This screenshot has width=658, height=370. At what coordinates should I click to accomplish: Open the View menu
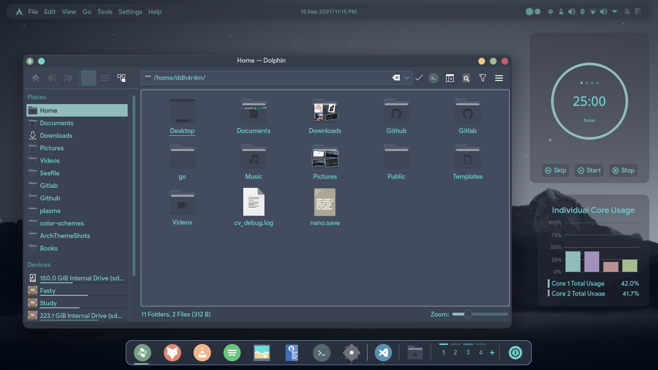pos(69,12)
